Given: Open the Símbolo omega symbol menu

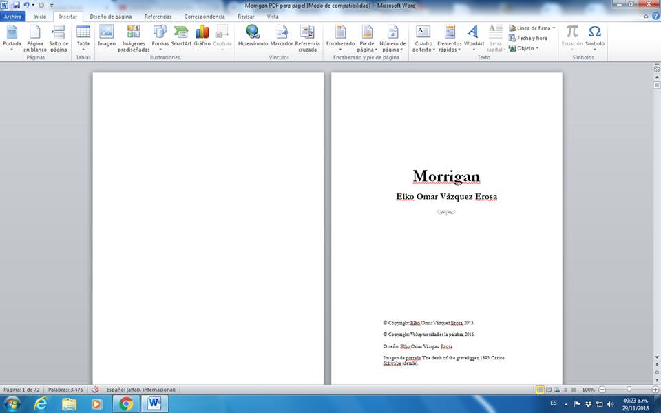Looking at the screenshot, I should tap(595, 36).
